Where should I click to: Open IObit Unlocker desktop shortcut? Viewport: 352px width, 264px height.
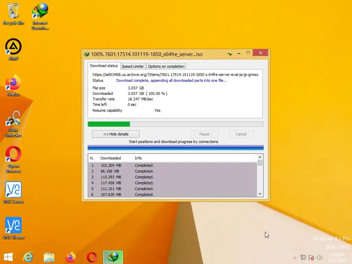click(x=13, y=124)
